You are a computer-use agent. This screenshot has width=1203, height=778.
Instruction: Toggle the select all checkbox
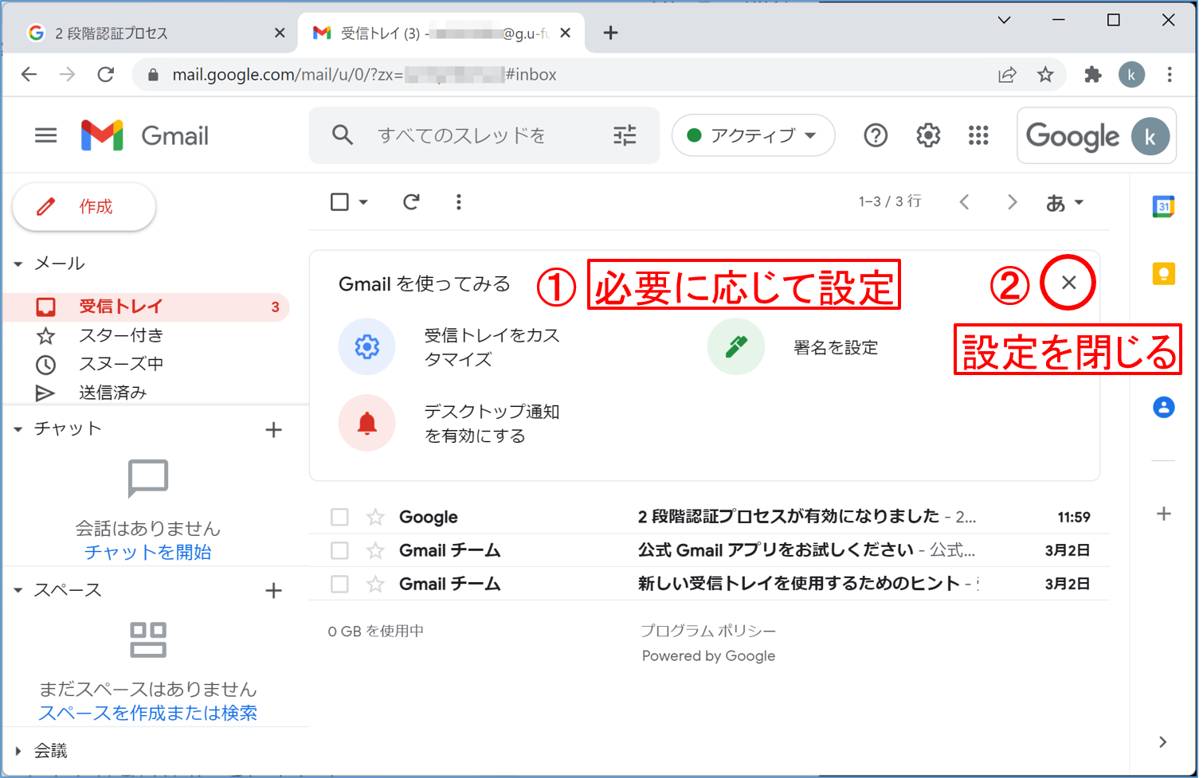click(x=339, y=202)
